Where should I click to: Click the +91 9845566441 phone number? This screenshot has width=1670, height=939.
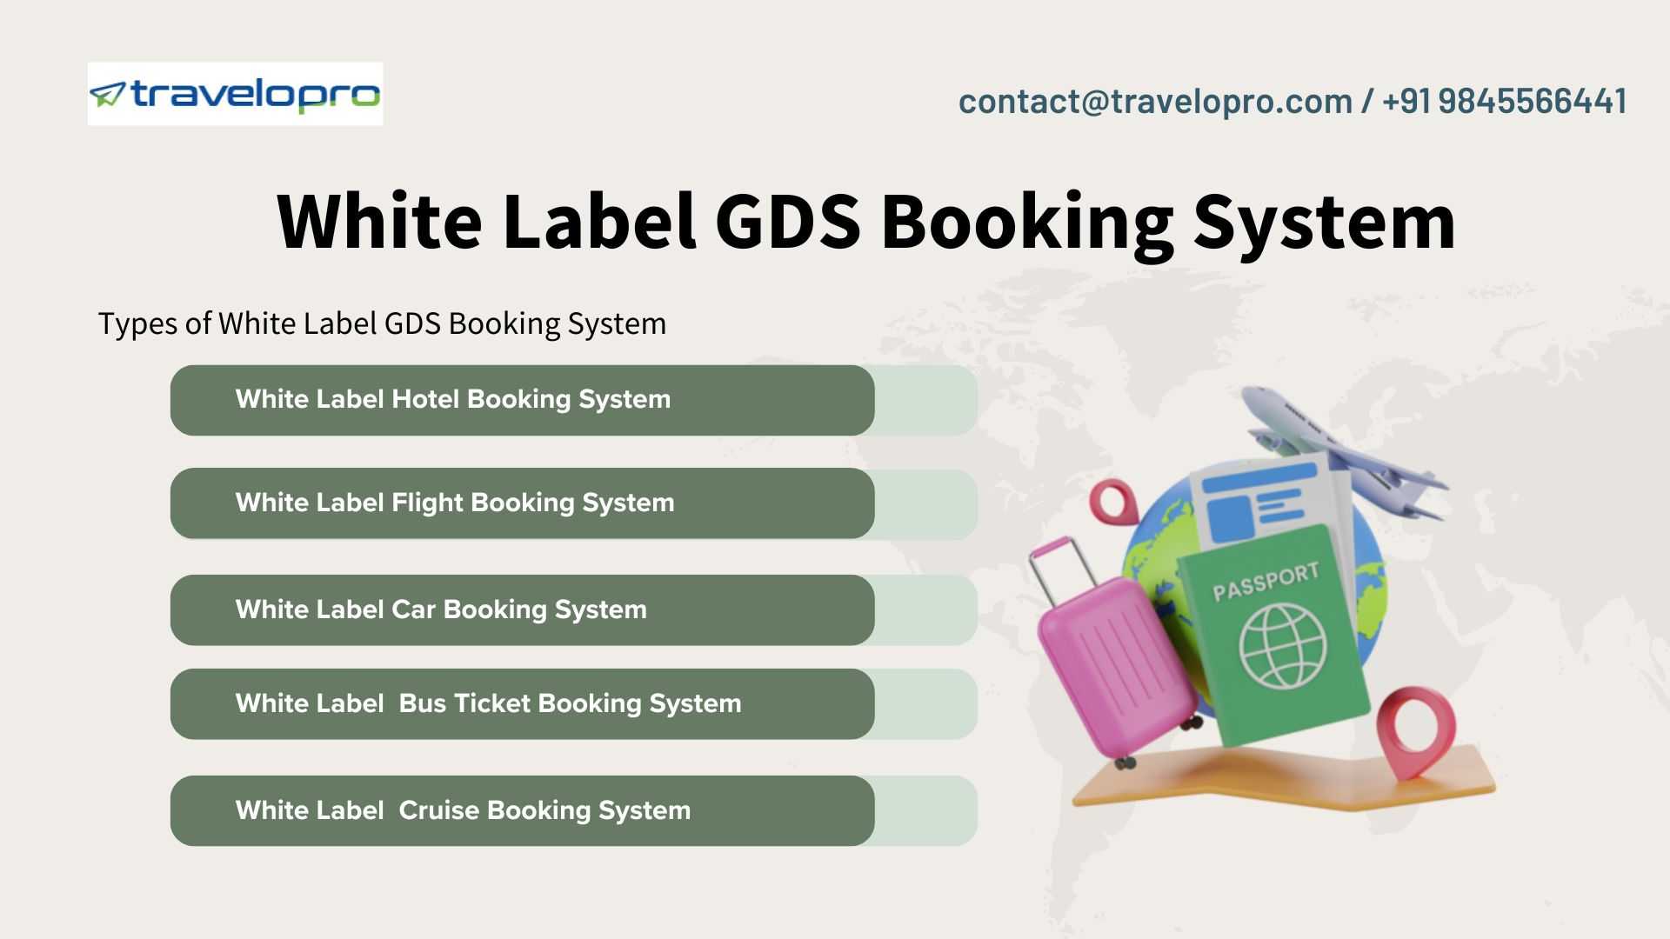[1504, 102]
